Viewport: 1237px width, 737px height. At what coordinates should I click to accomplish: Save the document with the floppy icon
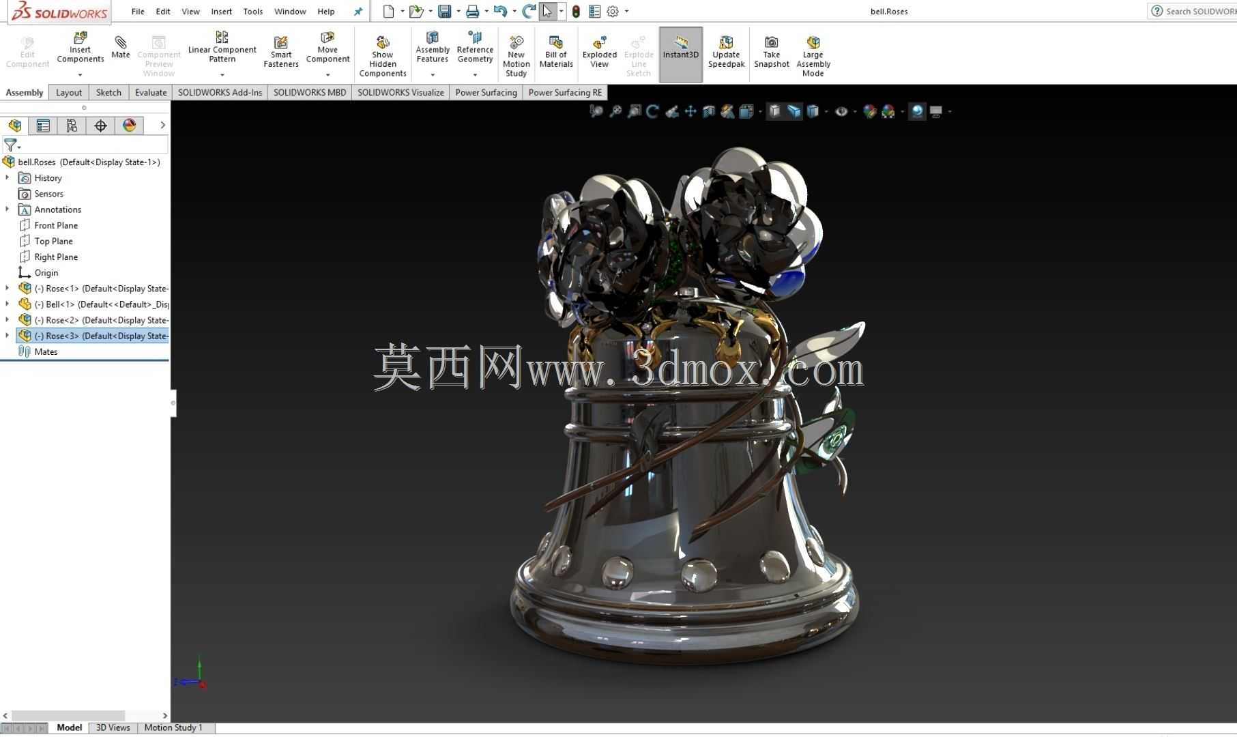click(x=445, y=12)
